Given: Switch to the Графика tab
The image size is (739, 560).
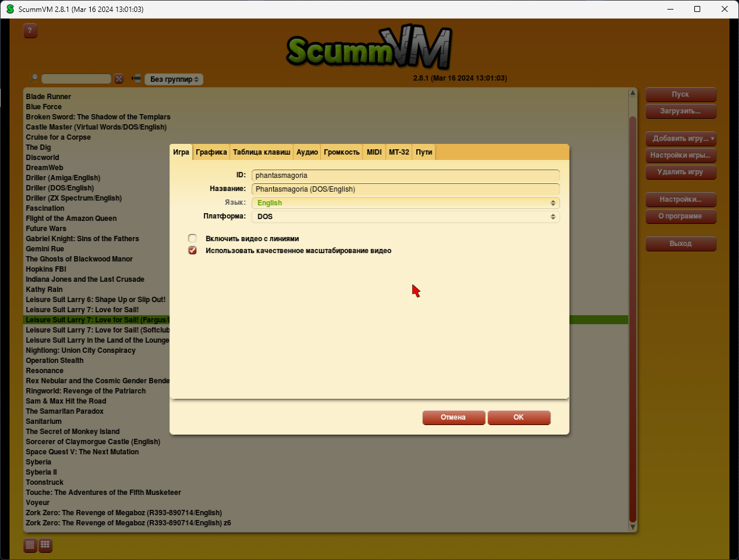Looking at the screenshot, I should [x=212, y=152].
